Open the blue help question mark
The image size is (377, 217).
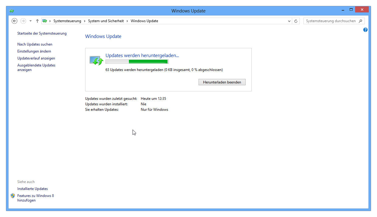365,30
